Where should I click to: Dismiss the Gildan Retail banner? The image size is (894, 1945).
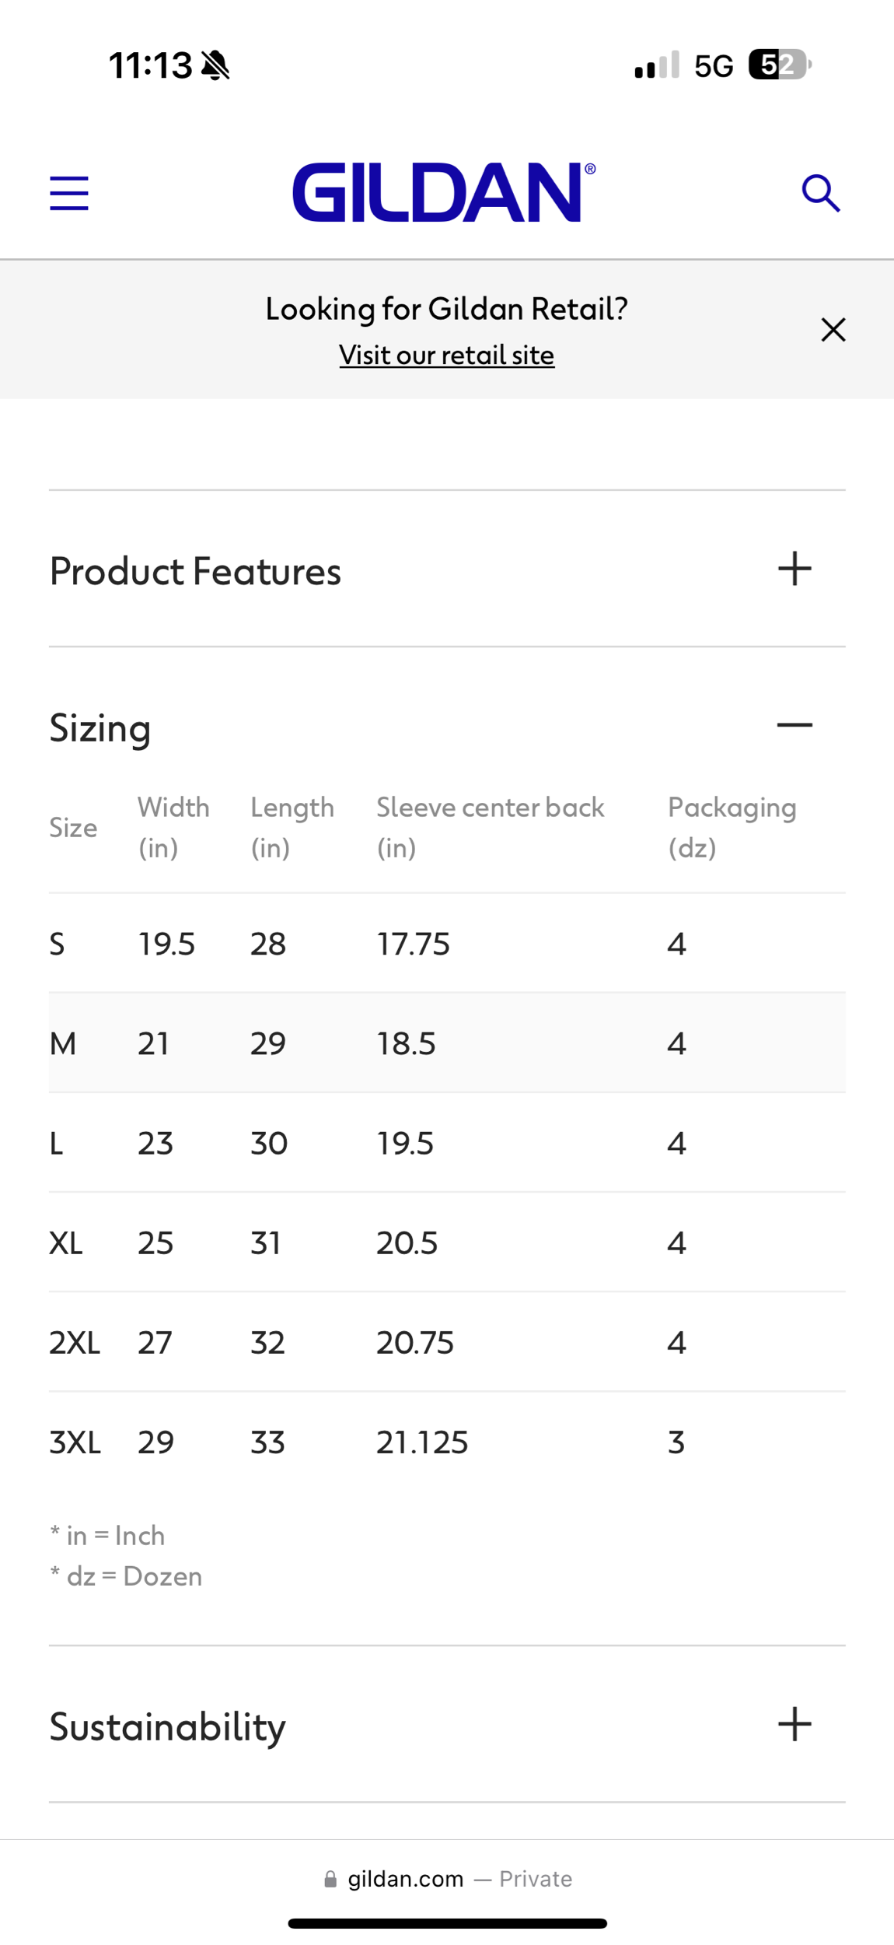point(833,330)
